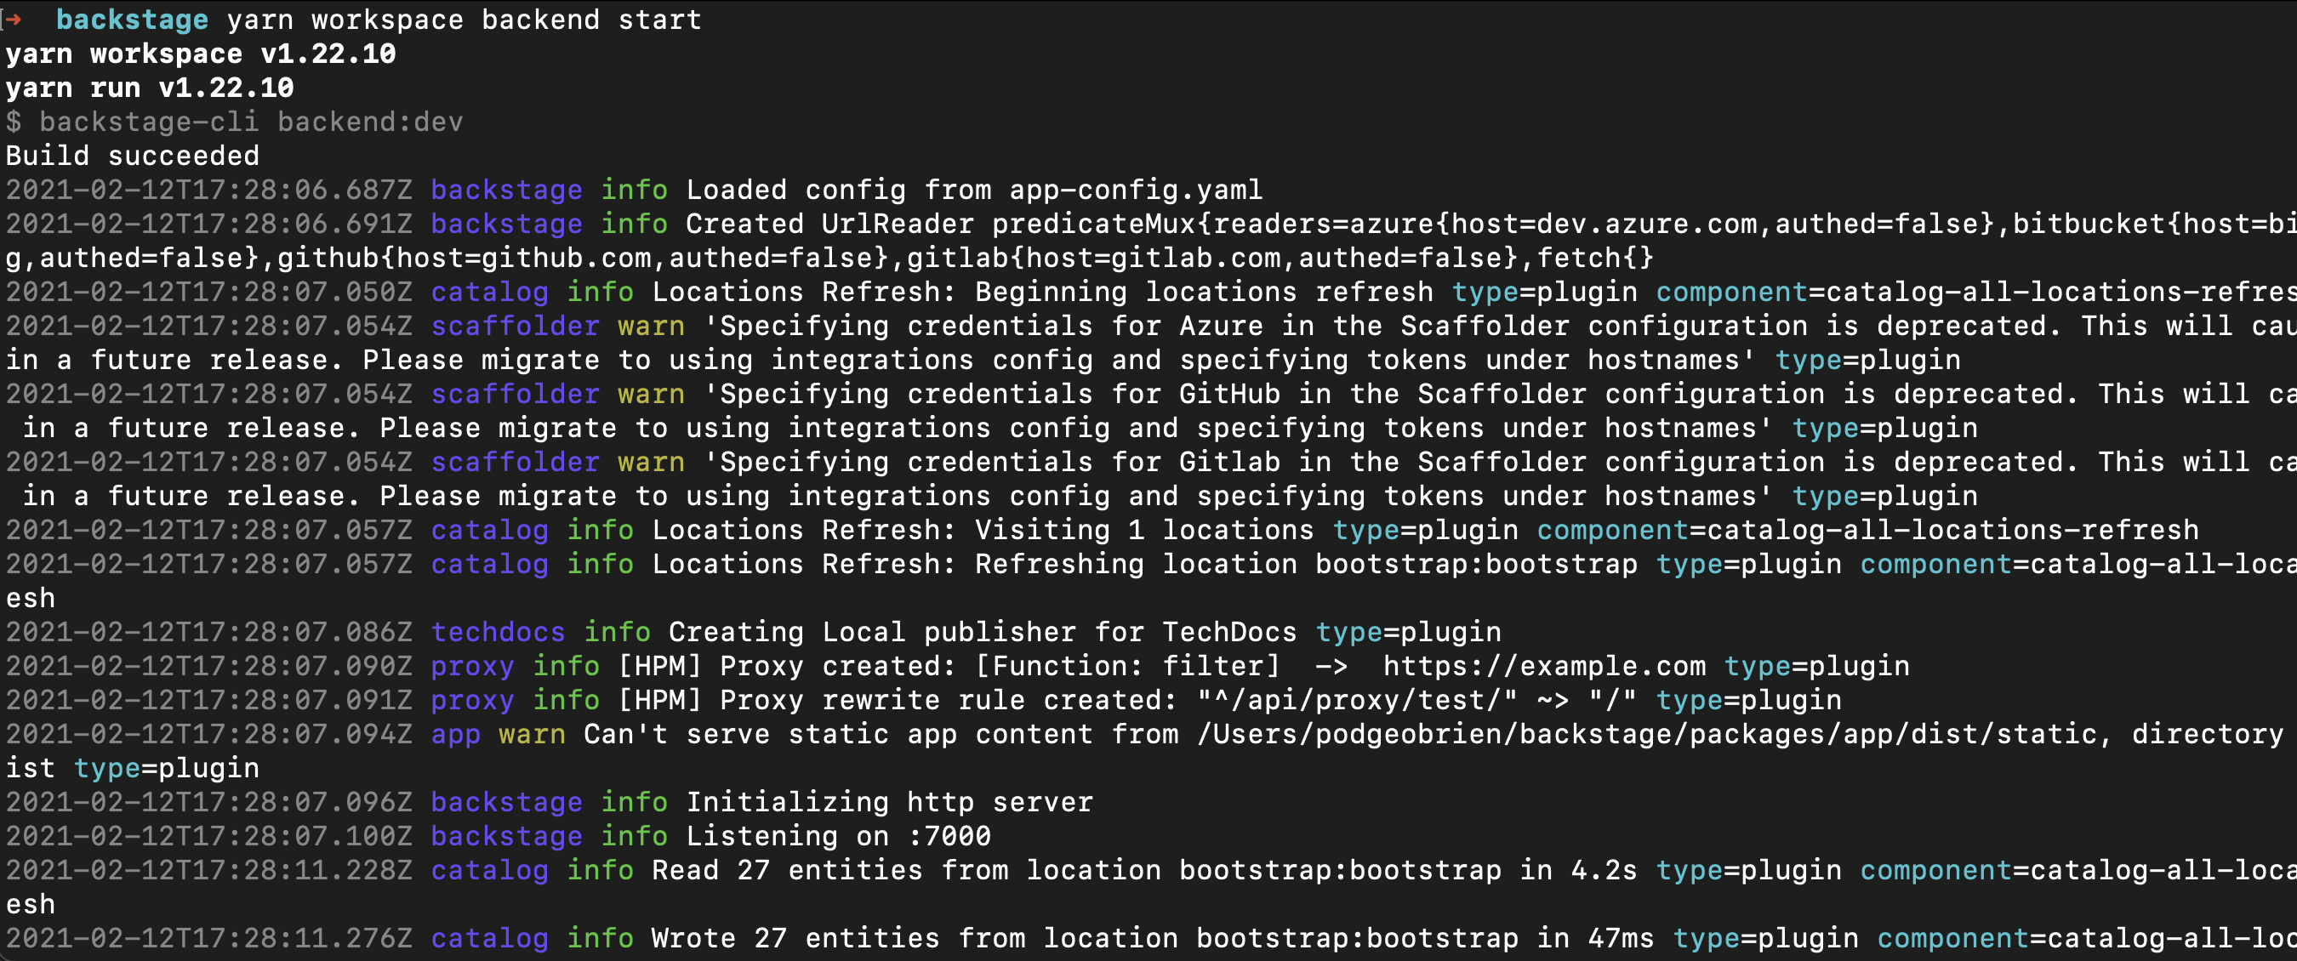The width and height of the screenshot is (2297, 961).
Task: Open the https://example.com URL
Action: click(1543, 666)
